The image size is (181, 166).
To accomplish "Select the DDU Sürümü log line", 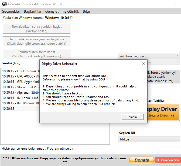I will click(x=21, y=71).
